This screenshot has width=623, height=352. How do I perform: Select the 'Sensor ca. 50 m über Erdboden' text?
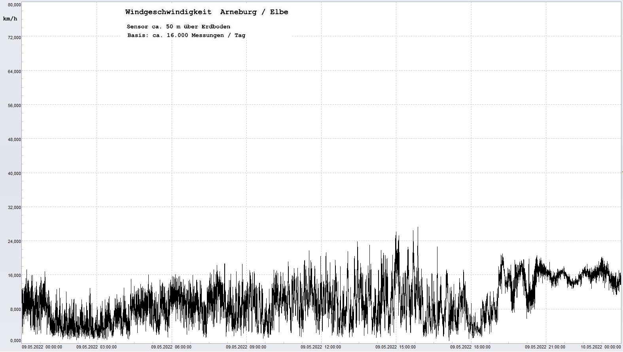tap(178, 26)
